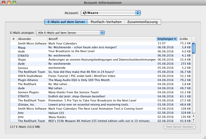Click the 328 KB size cell
The image size is (206, 139).
click(185, 113)
